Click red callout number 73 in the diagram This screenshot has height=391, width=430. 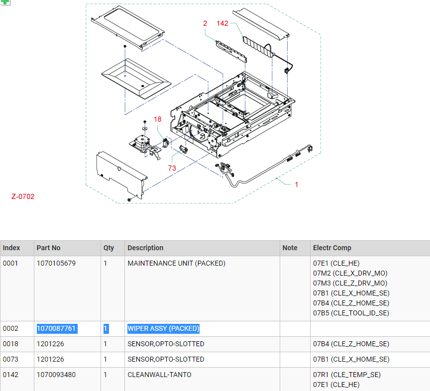[172, 168]
